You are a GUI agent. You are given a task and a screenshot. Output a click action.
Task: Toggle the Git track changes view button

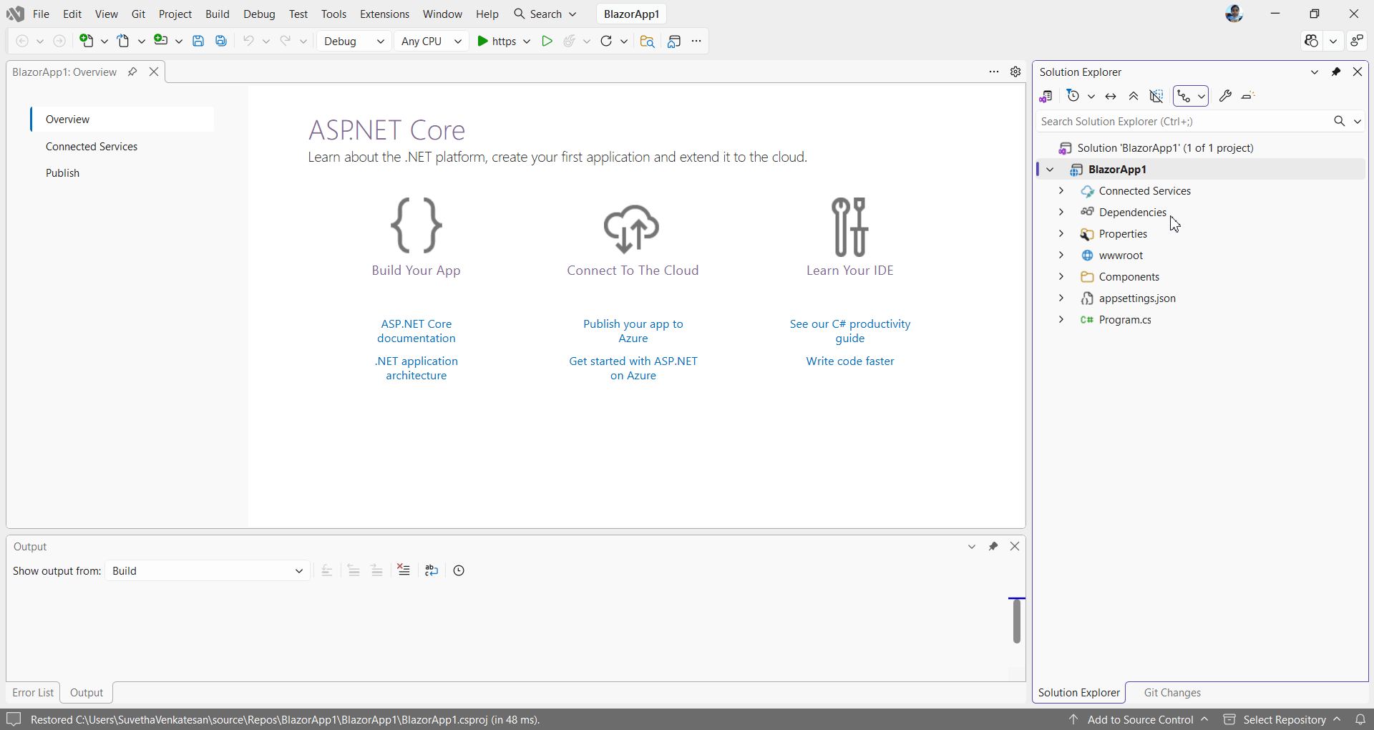(1184, 96)
